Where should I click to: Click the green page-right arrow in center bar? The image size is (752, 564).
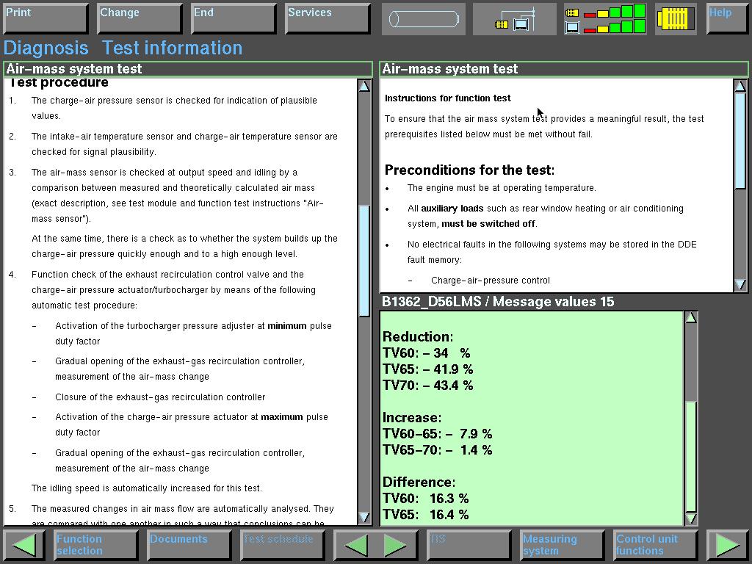click(395, 545)
